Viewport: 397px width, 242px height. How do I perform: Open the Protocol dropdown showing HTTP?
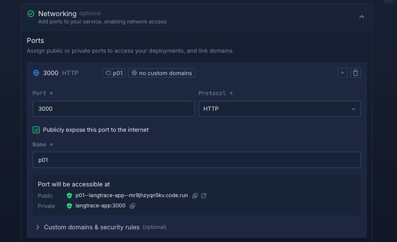pos(279,109)
